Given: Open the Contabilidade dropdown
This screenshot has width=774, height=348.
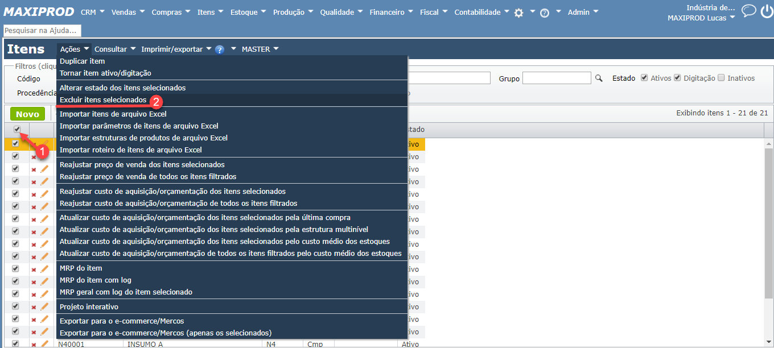Looking at the screenshot, I should click(x=482, y=12).
